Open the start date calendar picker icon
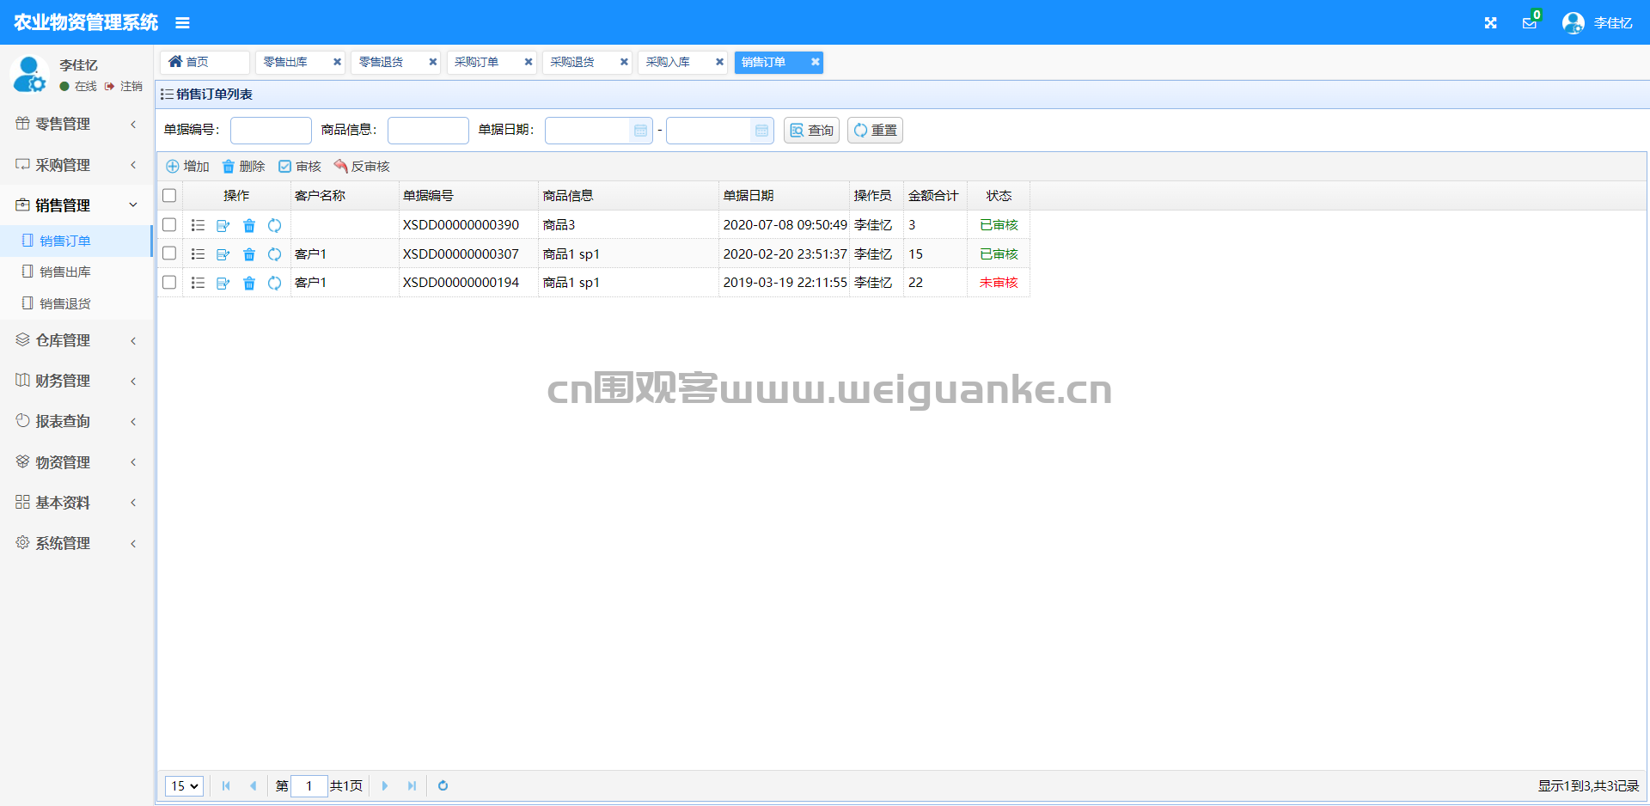Viewport: 1650px width, 806px height. (x=640, y=131)
